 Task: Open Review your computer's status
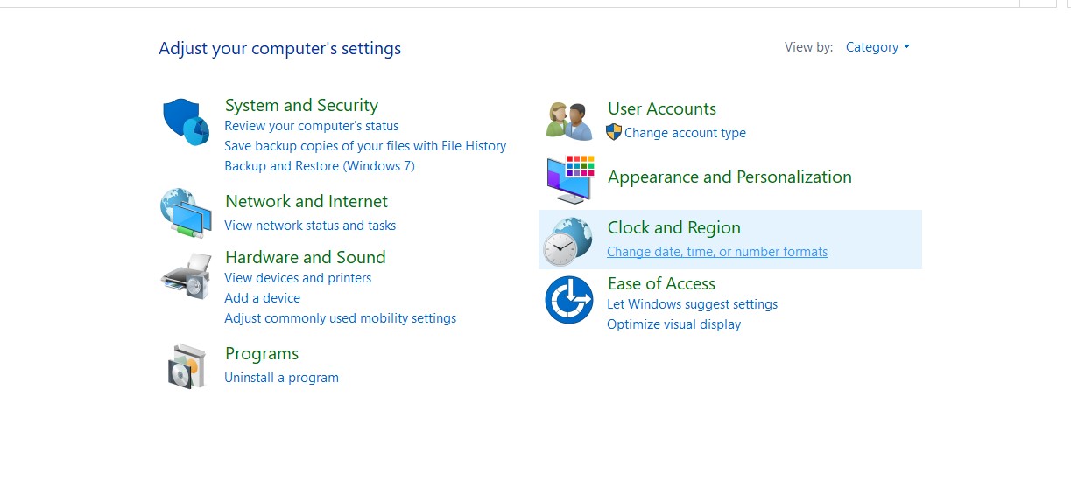coord(311,126)
